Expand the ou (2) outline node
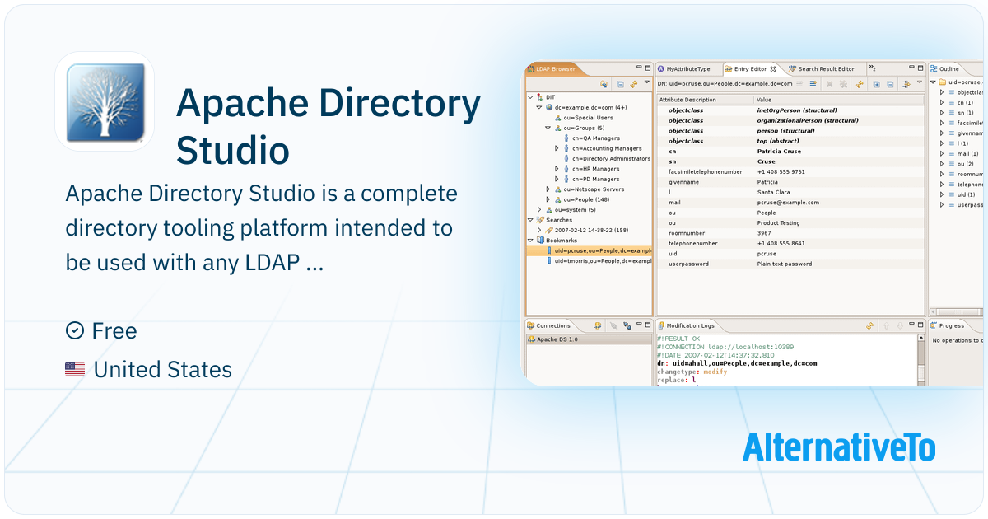Image resolution: width=988 pixels, height=519 pixels. 942,164
